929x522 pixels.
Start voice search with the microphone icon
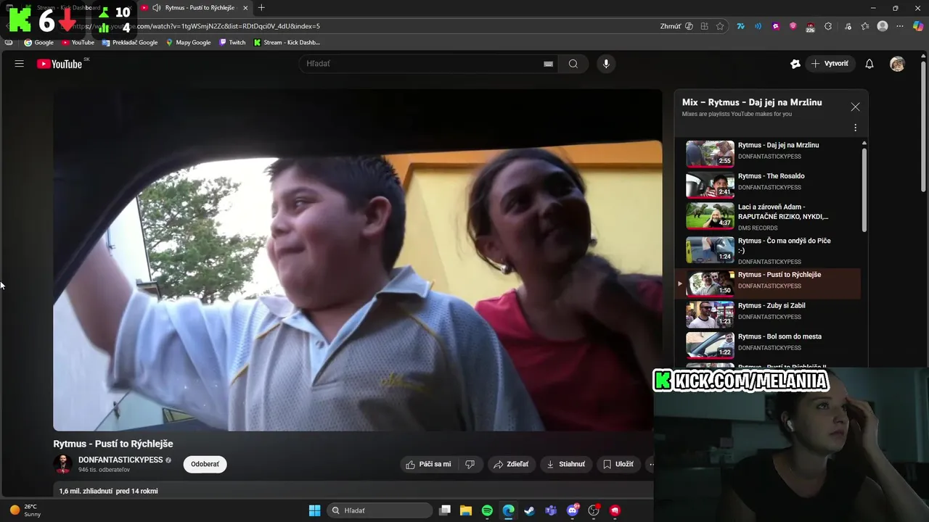tap(606, 64)
